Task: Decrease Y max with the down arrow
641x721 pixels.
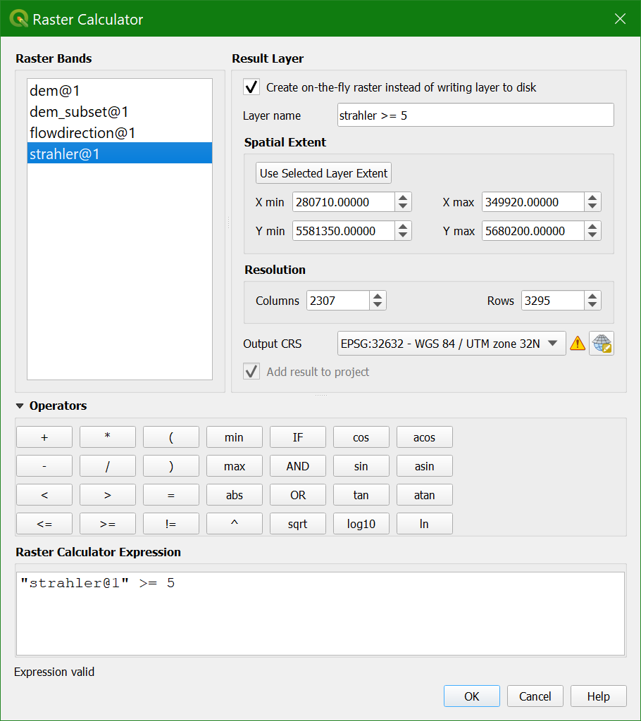Action: (592, 235)
